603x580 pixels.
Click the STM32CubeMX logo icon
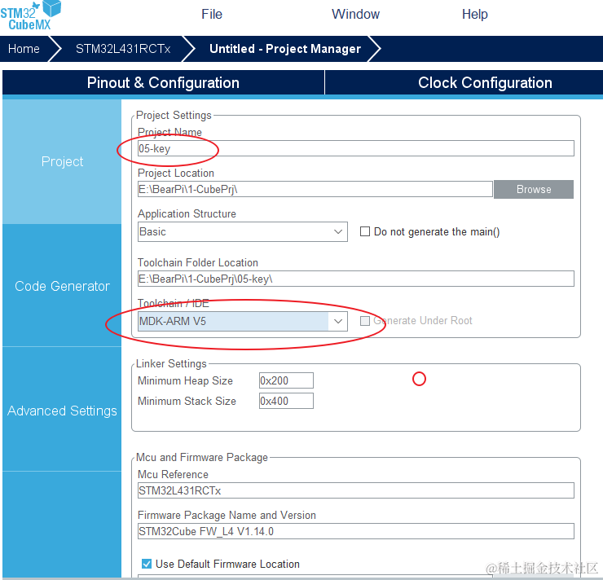[x=30, y=15]
